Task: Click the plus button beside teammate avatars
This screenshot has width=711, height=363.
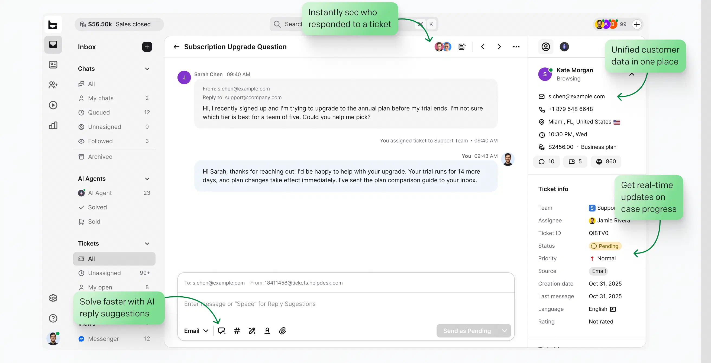Action: pos(637,24)
